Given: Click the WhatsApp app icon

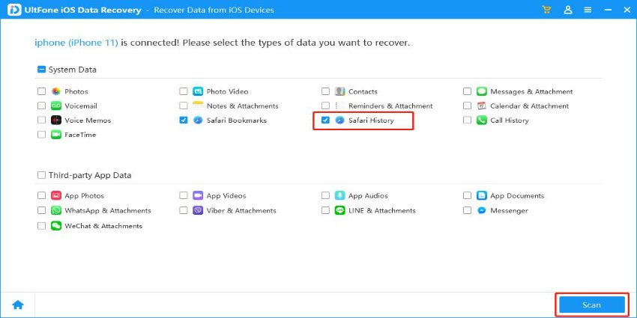Looking at the screenshot, I should point(56,211).
